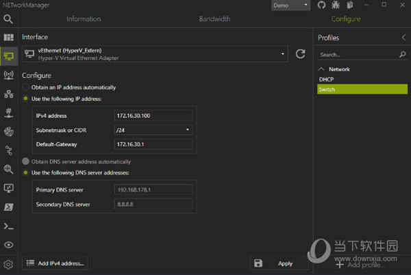
Task: Collapse the Network profile group
Action: [322, 69]
